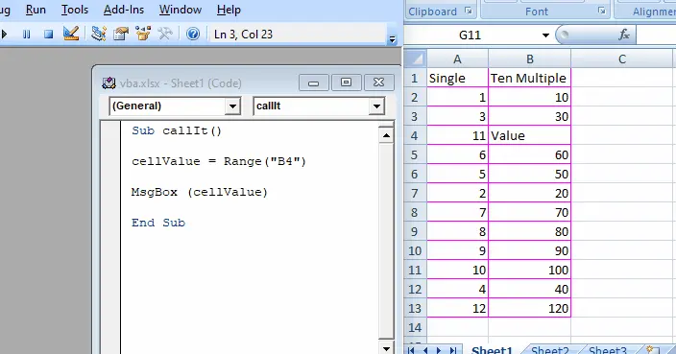Image resolution: width=676 pixels, height=354 pixels.
Task: Click the VBA Help question mark icon
Action: (193, 34)
